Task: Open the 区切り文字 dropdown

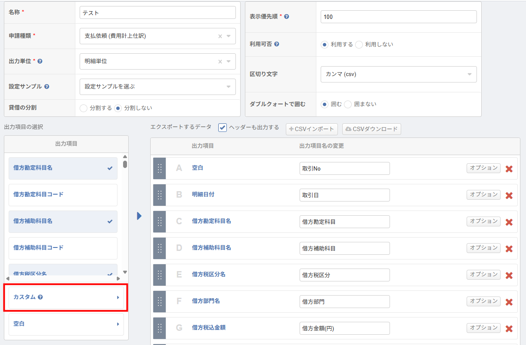Action: (x=399, y=74)
